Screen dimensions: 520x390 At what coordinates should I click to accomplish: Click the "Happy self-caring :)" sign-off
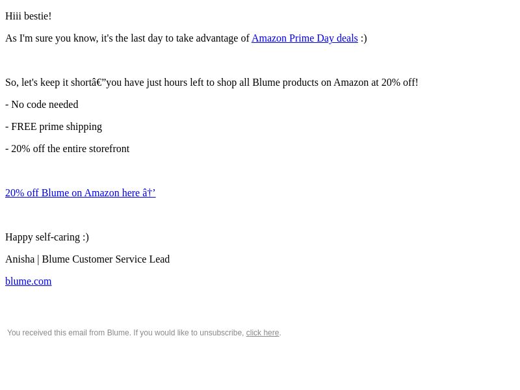click(47, 237)
